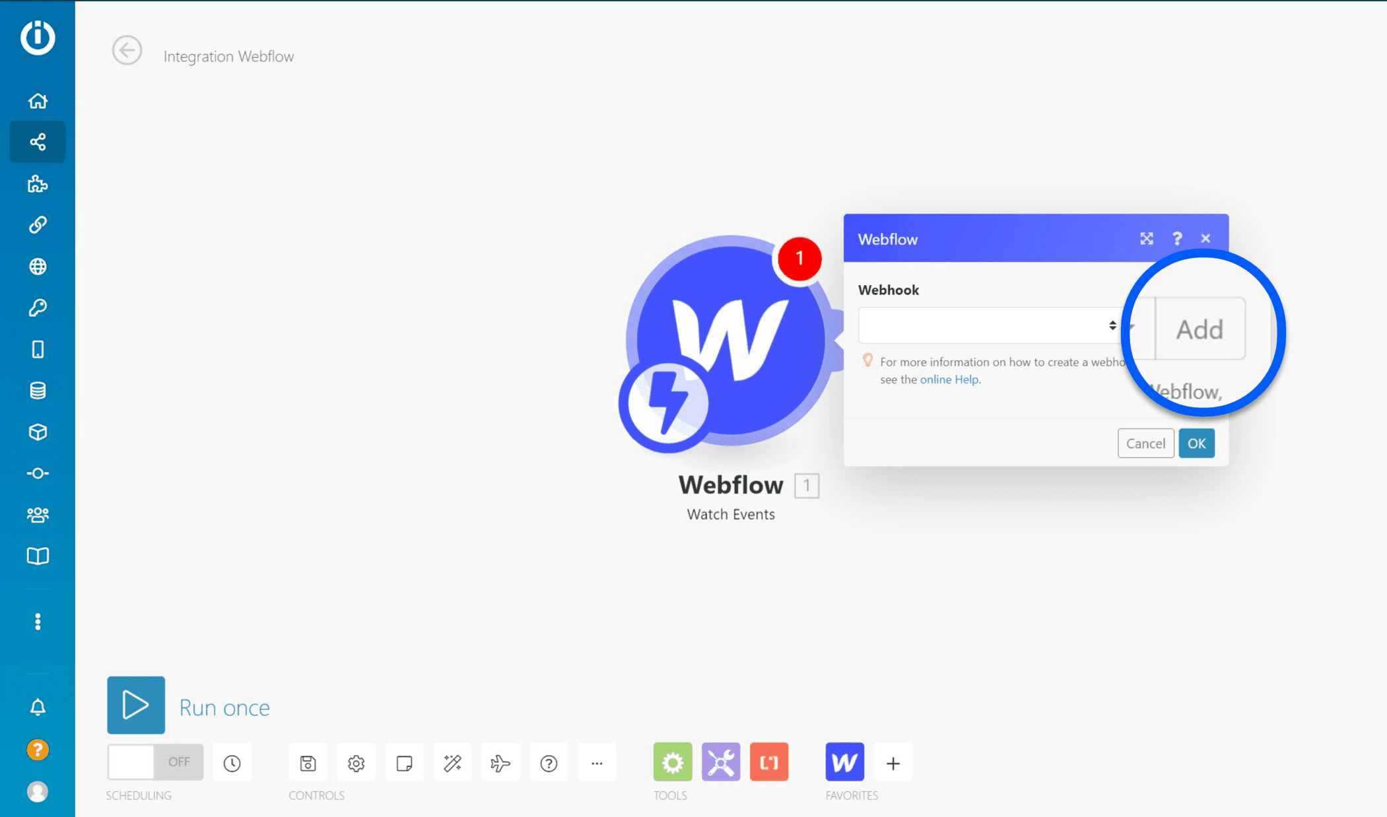The height and width of the screenshot is (817, 1387).
Task: Open the Webflow dialog help question mark
Action: point(1177,239)
